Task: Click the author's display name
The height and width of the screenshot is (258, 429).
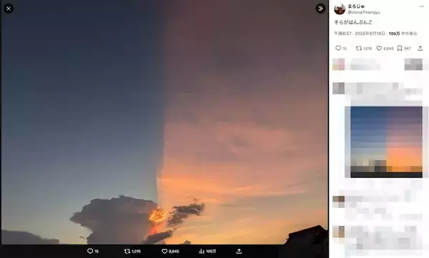Action: pyautogui.click(x=356, y=6)
